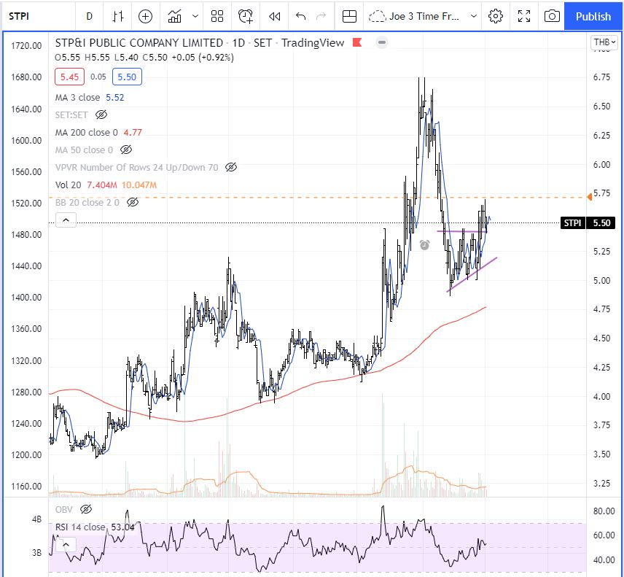624x577 pixels.
Task: Click the grey minus market status badge
Action: click(382, 42)
